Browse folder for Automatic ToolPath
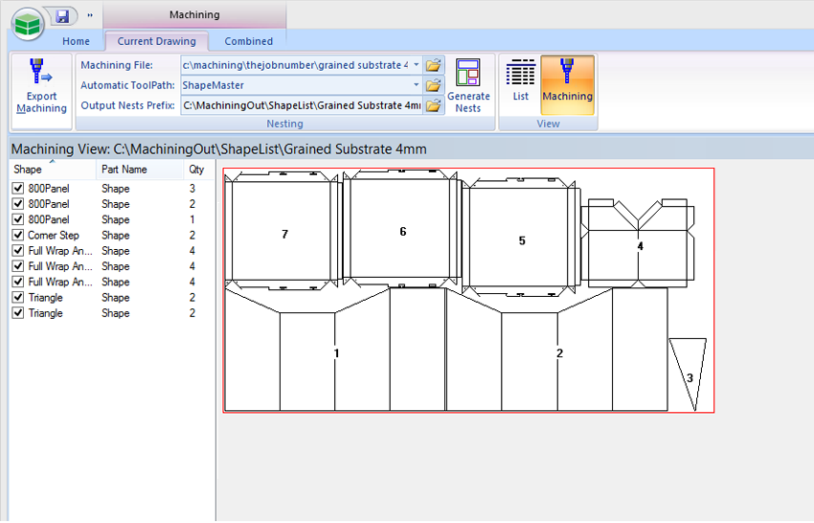814x523 pixels. [434, 85]
